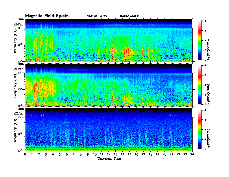The image size is (229, 177).
Task: Click the dD/dt panel color scale bar
Action: click(199, 85)
